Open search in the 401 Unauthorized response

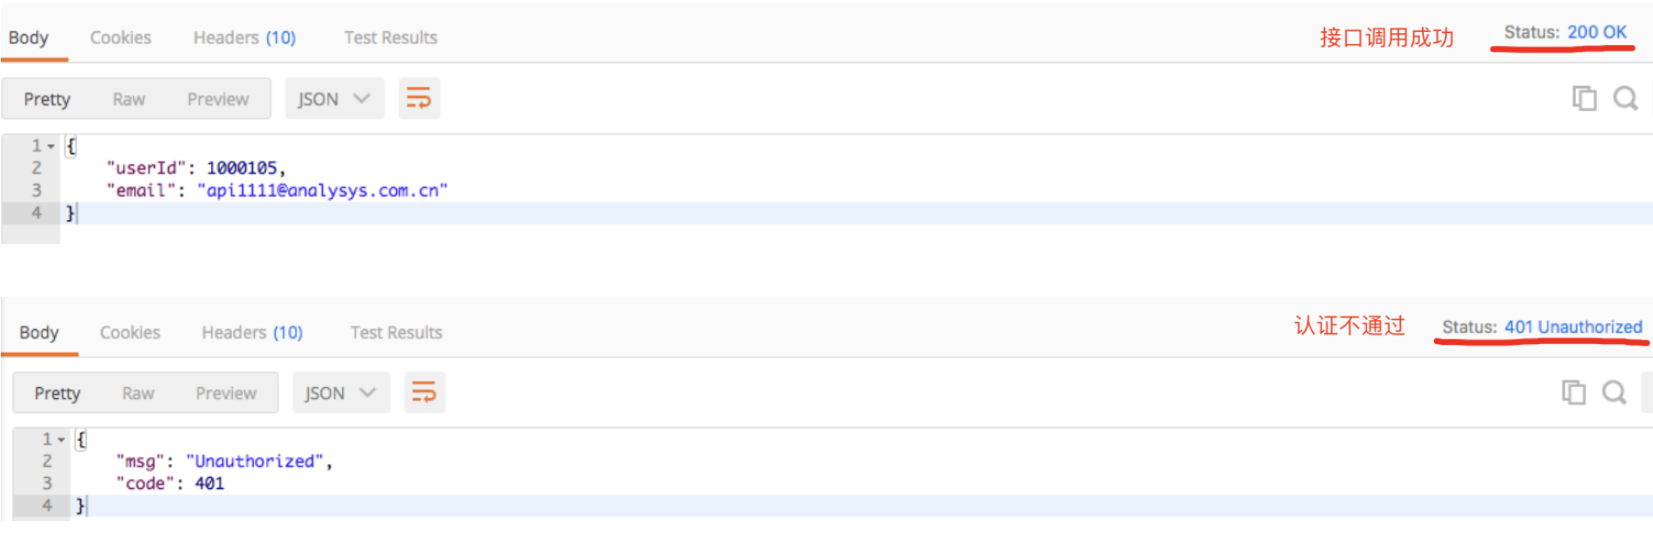coord(1614,393)
